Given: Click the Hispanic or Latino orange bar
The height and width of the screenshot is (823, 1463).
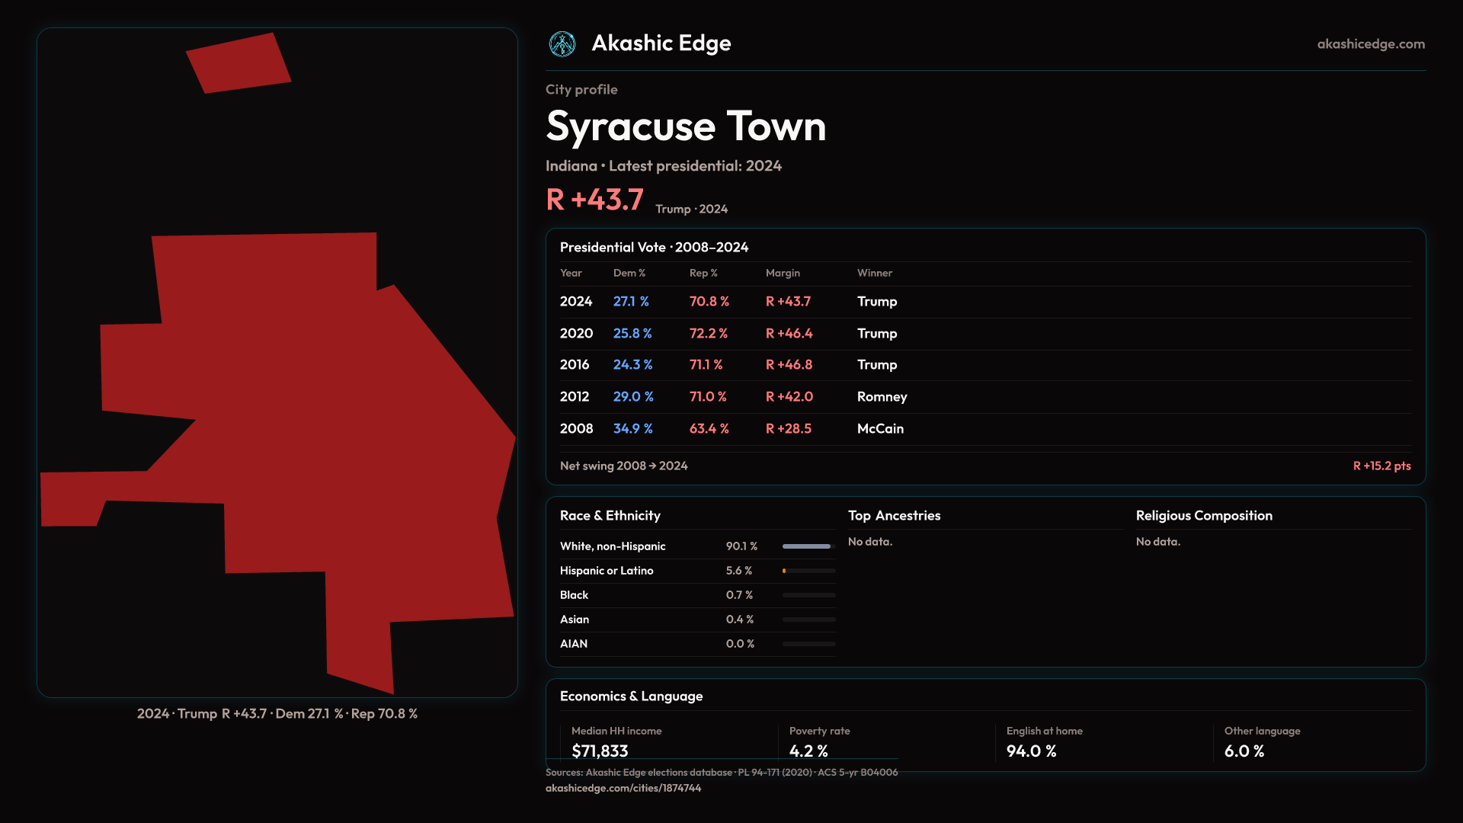Looking at the screenshot, I should click(784, 571).
